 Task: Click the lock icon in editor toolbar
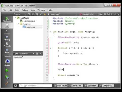point(115,14)
